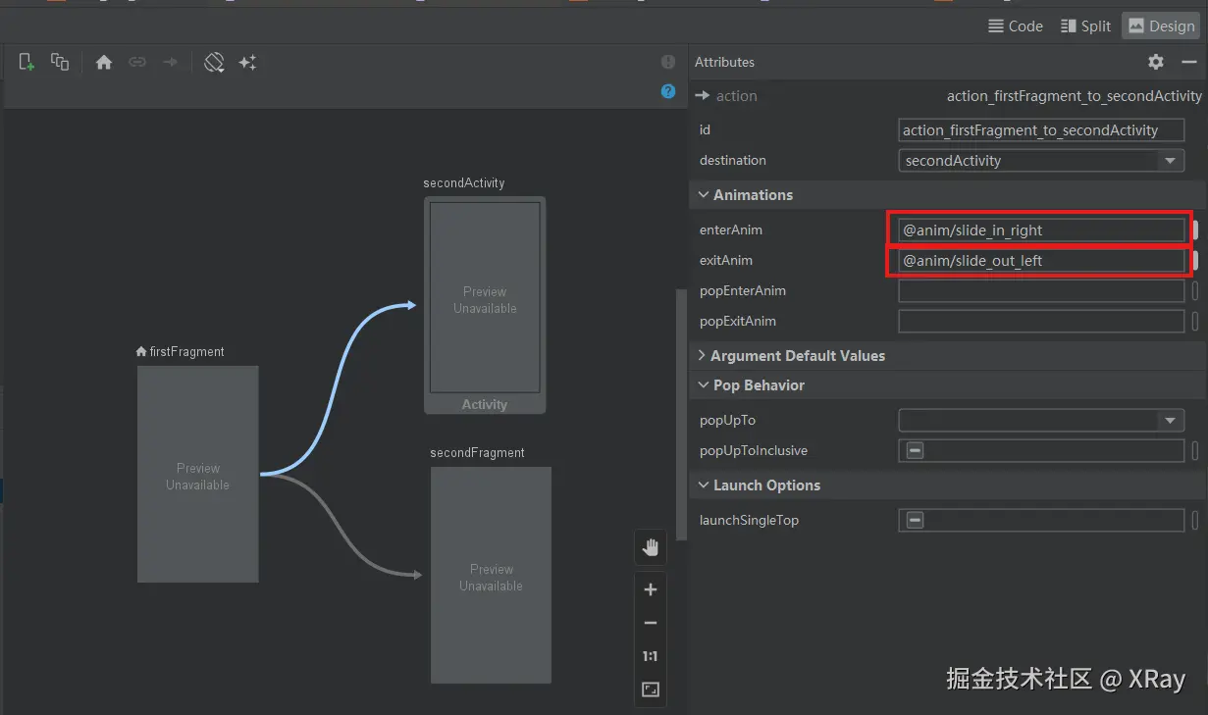This screenshot has height=715, width=1208.
Task: Select the blue action arrow to secondActivity
Action: coord(334,392)
